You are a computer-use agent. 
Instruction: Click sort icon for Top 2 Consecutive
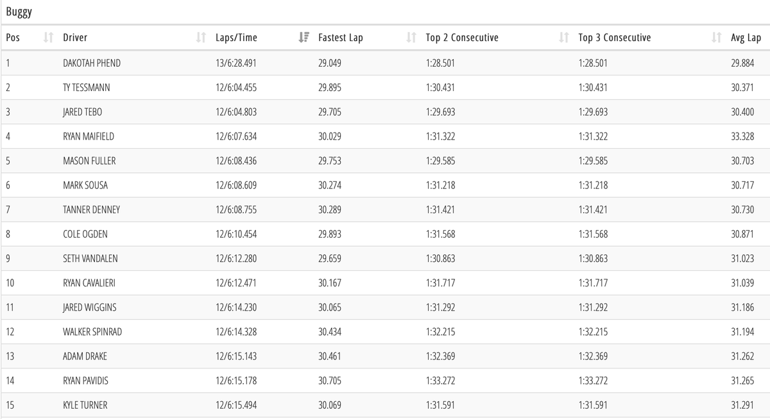click(564, 38)
